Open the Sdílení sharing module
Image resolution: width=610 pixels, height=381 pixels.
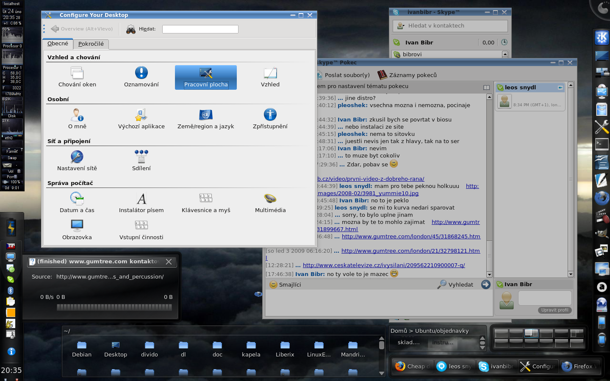[x=141, y=161]
